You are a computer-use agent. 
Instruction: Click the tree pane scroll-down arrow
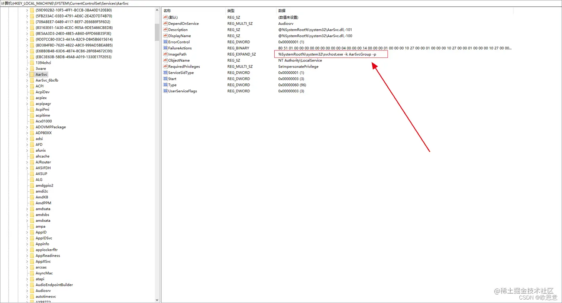coord(157,300)
